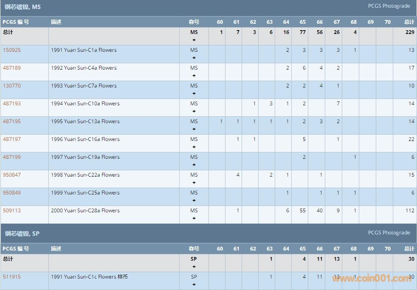The width and height of the screenshot is (417, 290).
Task: Follow the 950847 coin number link
Action: (12, 175)
